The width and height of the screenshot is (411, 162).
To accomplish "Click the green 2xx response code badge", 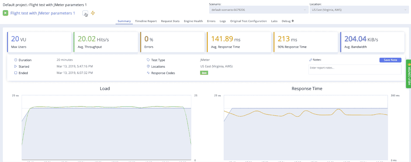I will click(204, 73).
